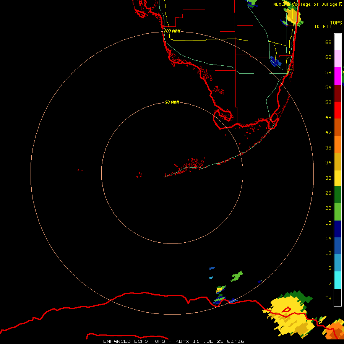Click the dark red legend swatch
The width and height of the screenshot is (344, 344).
click(338, 93)
